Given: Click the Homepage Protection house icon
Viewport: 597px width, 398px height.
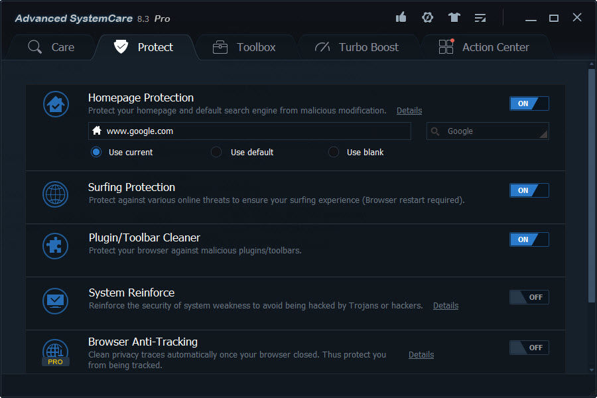Looking at the screenshot, I should (56, 104).
